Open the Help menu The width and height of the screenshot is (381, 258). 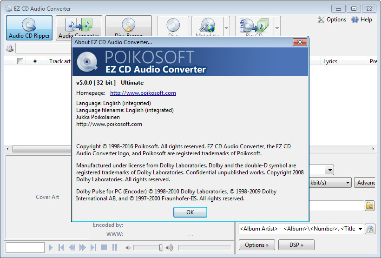[361, 20]
